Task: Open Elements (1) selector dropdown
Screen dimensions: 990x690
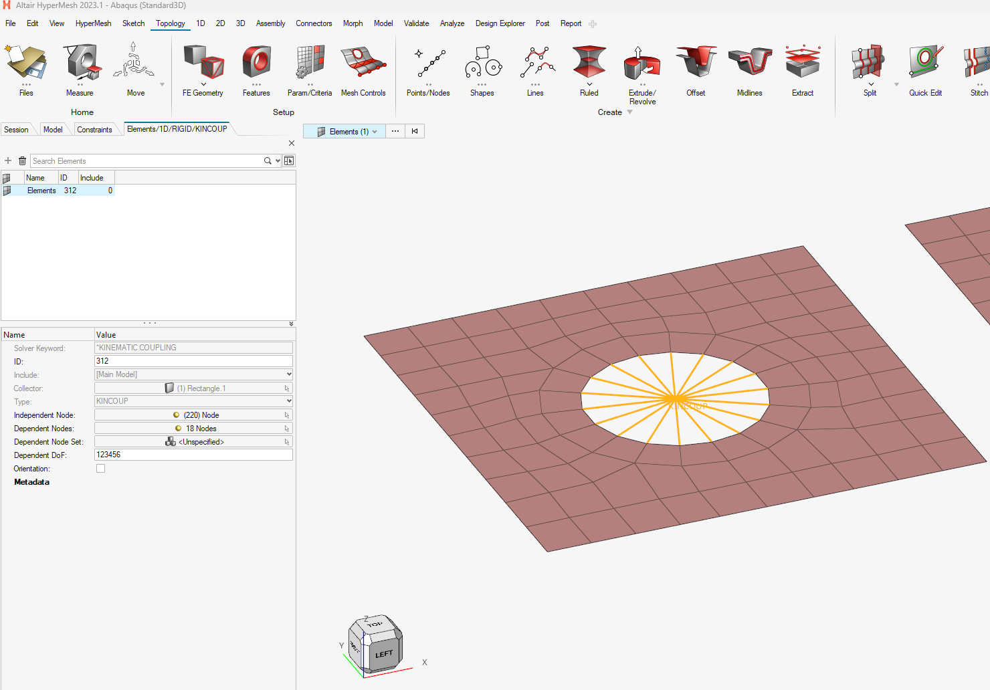Action: (x=344, y=131)
